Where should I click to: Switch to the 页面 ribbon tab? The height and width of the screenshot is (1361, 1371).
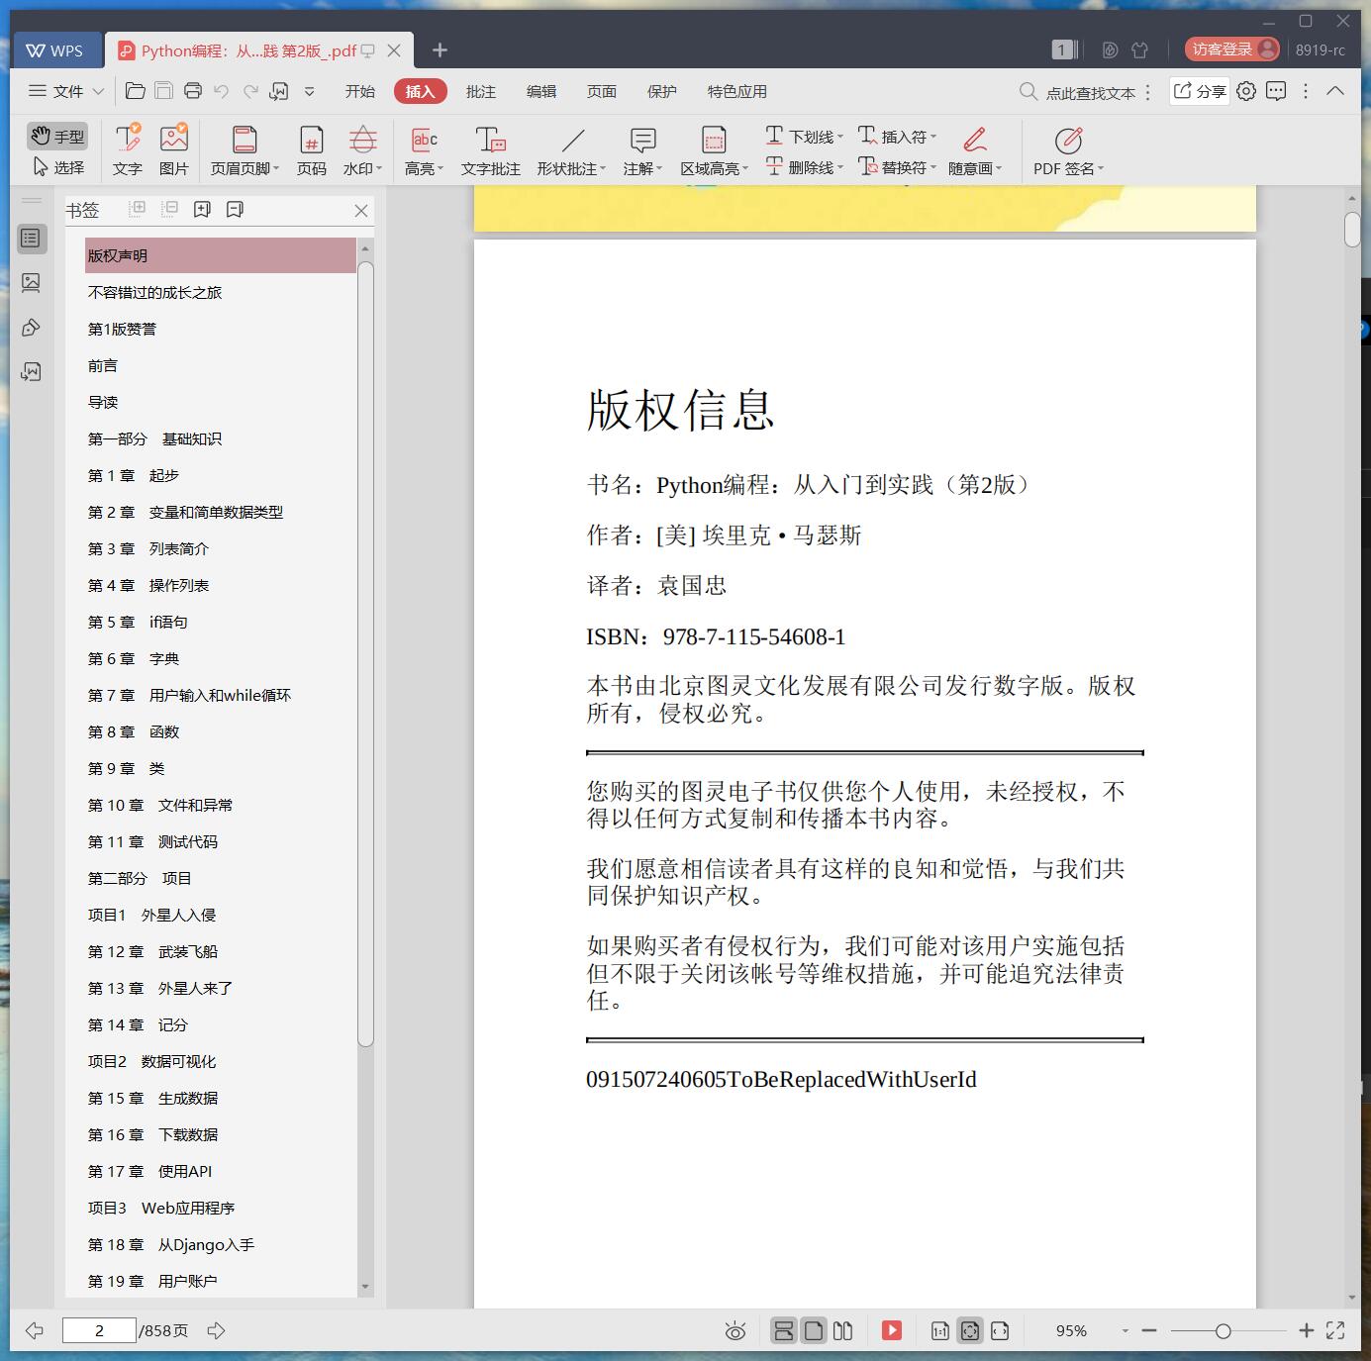(602, 91)
